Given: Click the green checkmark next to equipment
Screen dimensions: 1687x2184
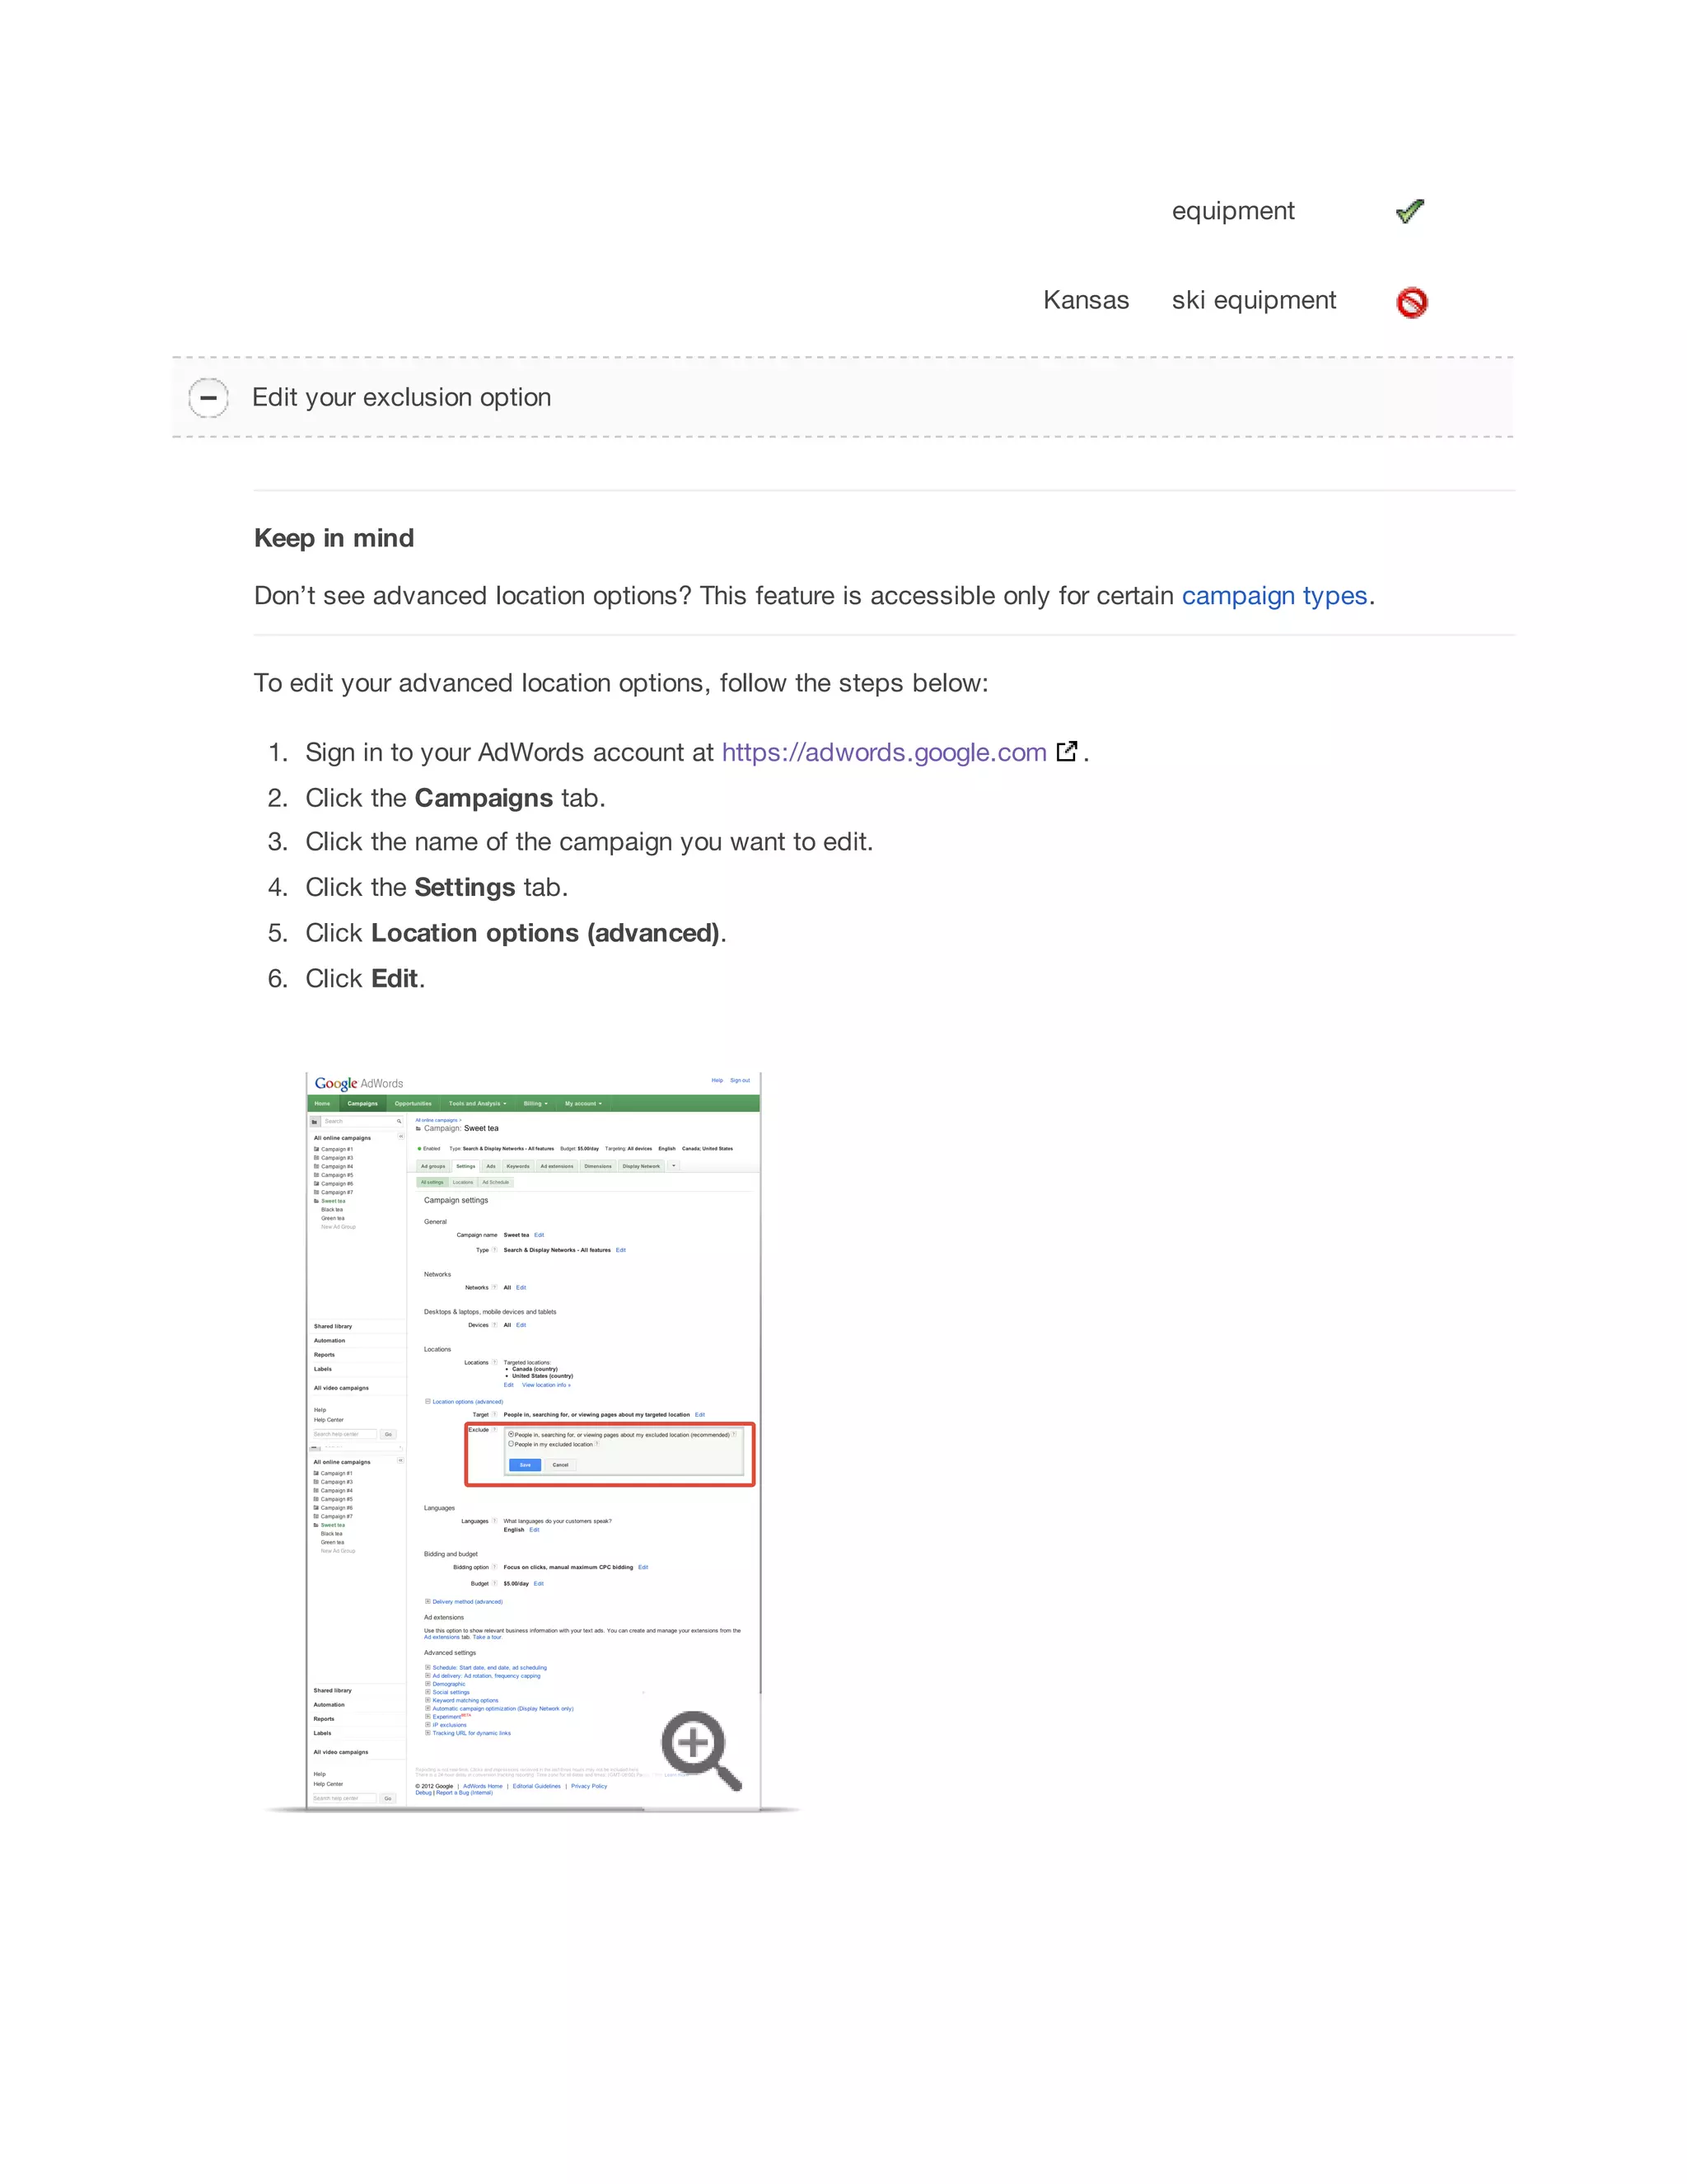Looking at the screenshot, I should point(1410,211).
